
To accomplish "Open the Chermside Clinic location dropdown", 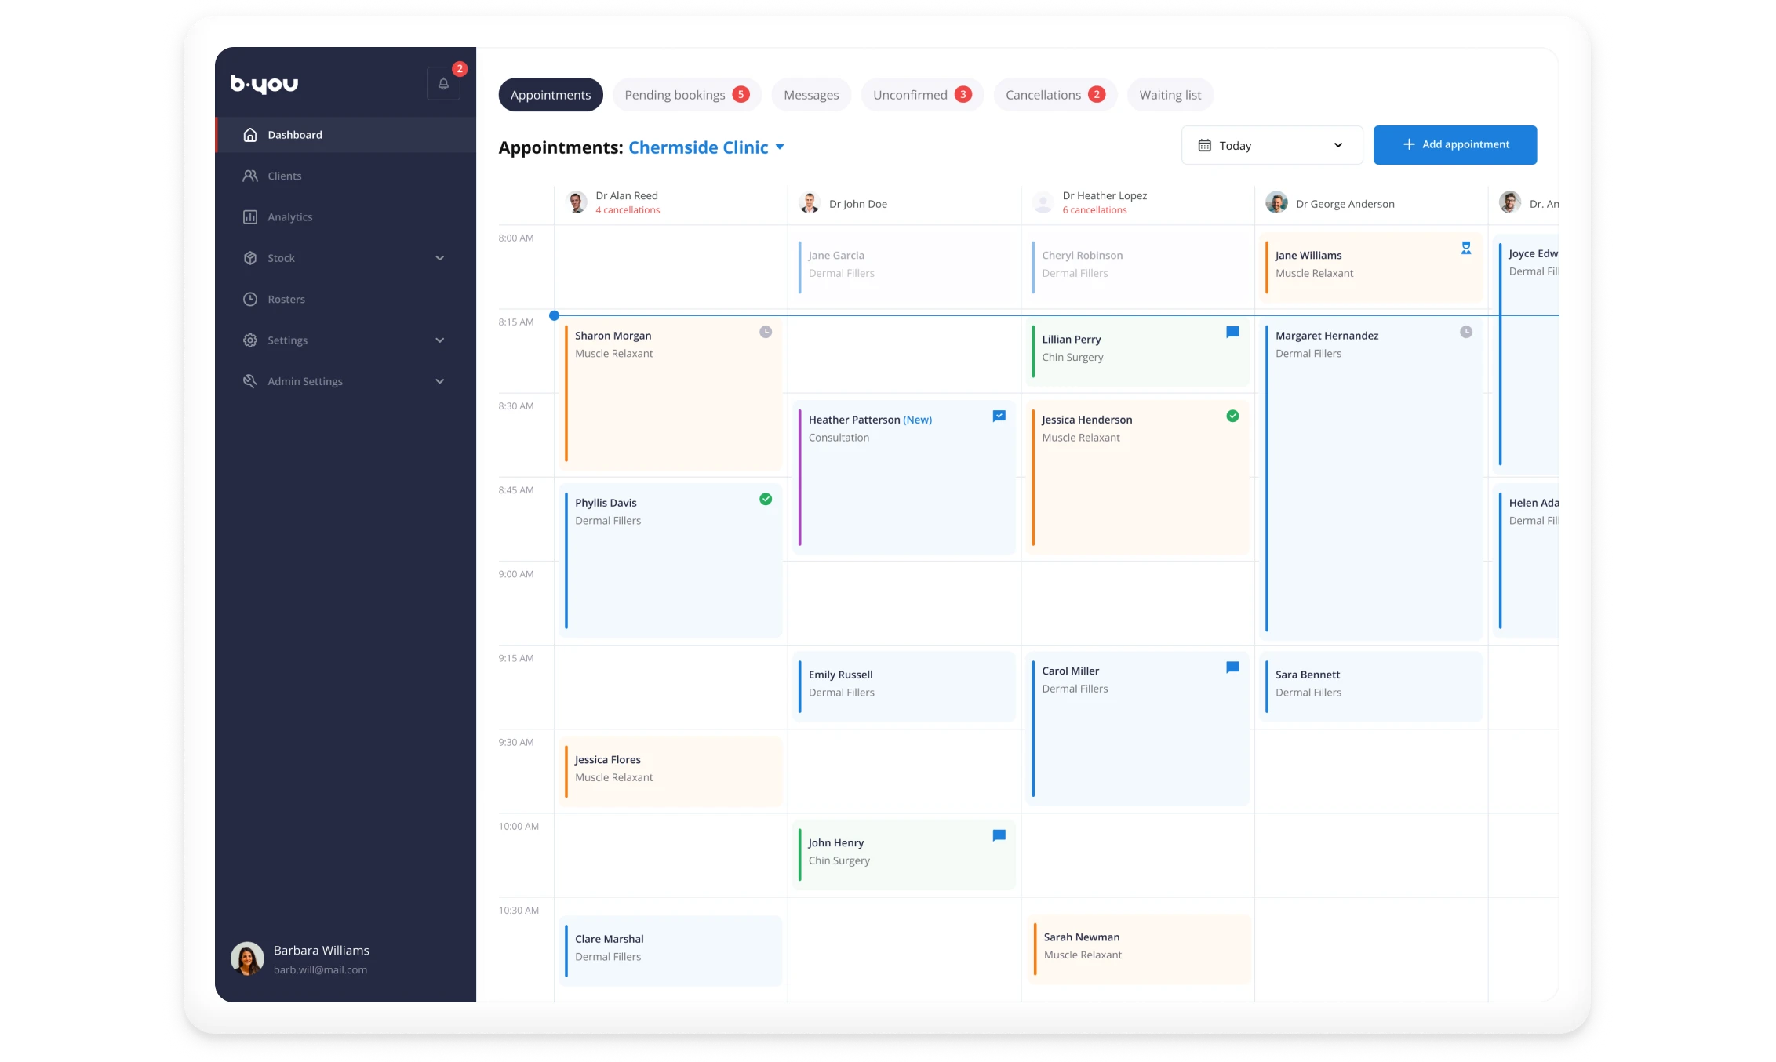I will pyautogui.click(x=780, y=147).
